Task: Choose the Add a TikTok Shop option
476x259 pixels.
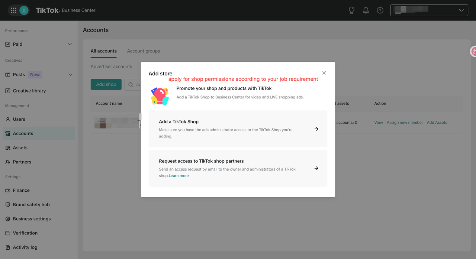Action: [x=238, y=129]
